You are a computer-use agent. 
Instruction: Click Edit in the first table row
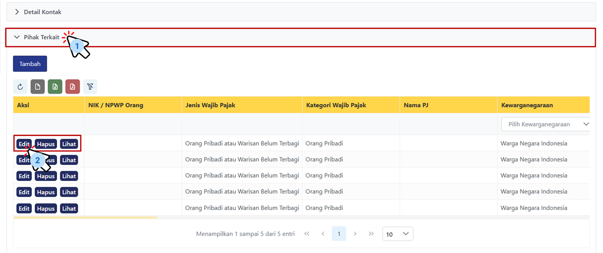pos(24,144)
